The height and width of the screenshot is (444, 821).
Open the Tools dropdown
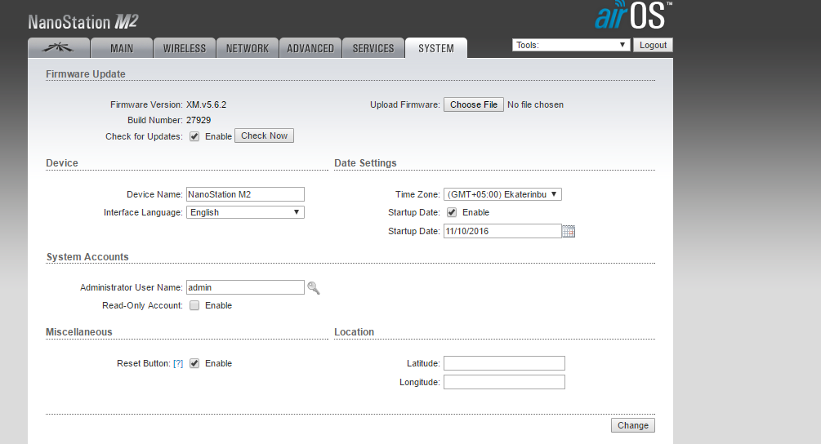[571, 45]
